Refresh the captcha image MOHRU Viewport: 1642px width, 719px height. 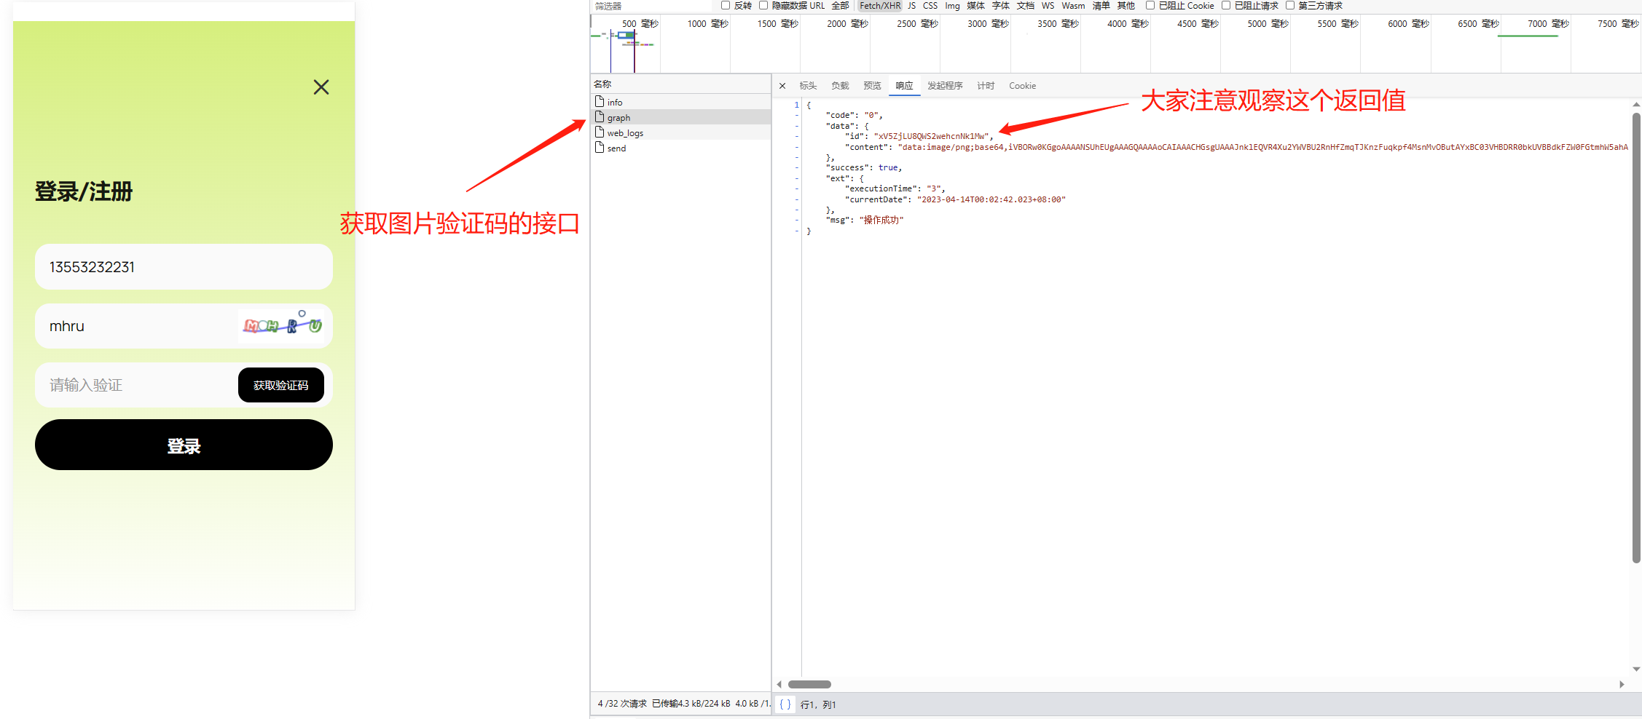click(282, 325)
